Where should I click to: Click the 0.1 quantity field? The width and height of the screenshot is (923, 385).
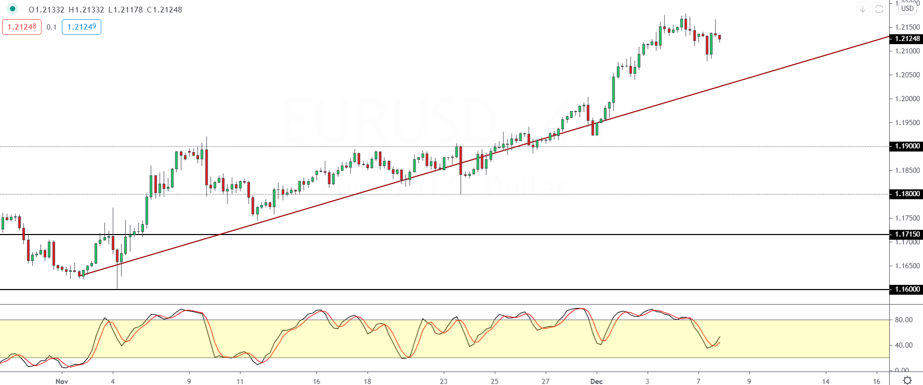(51, 27)
